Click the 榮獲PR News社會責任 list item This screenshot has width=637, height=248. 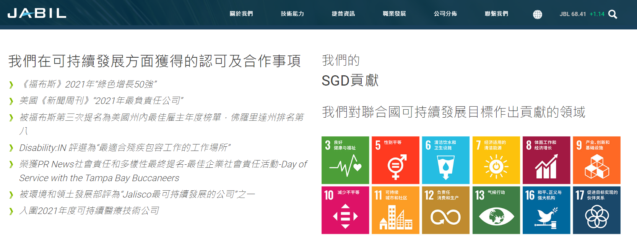(163, 171)
